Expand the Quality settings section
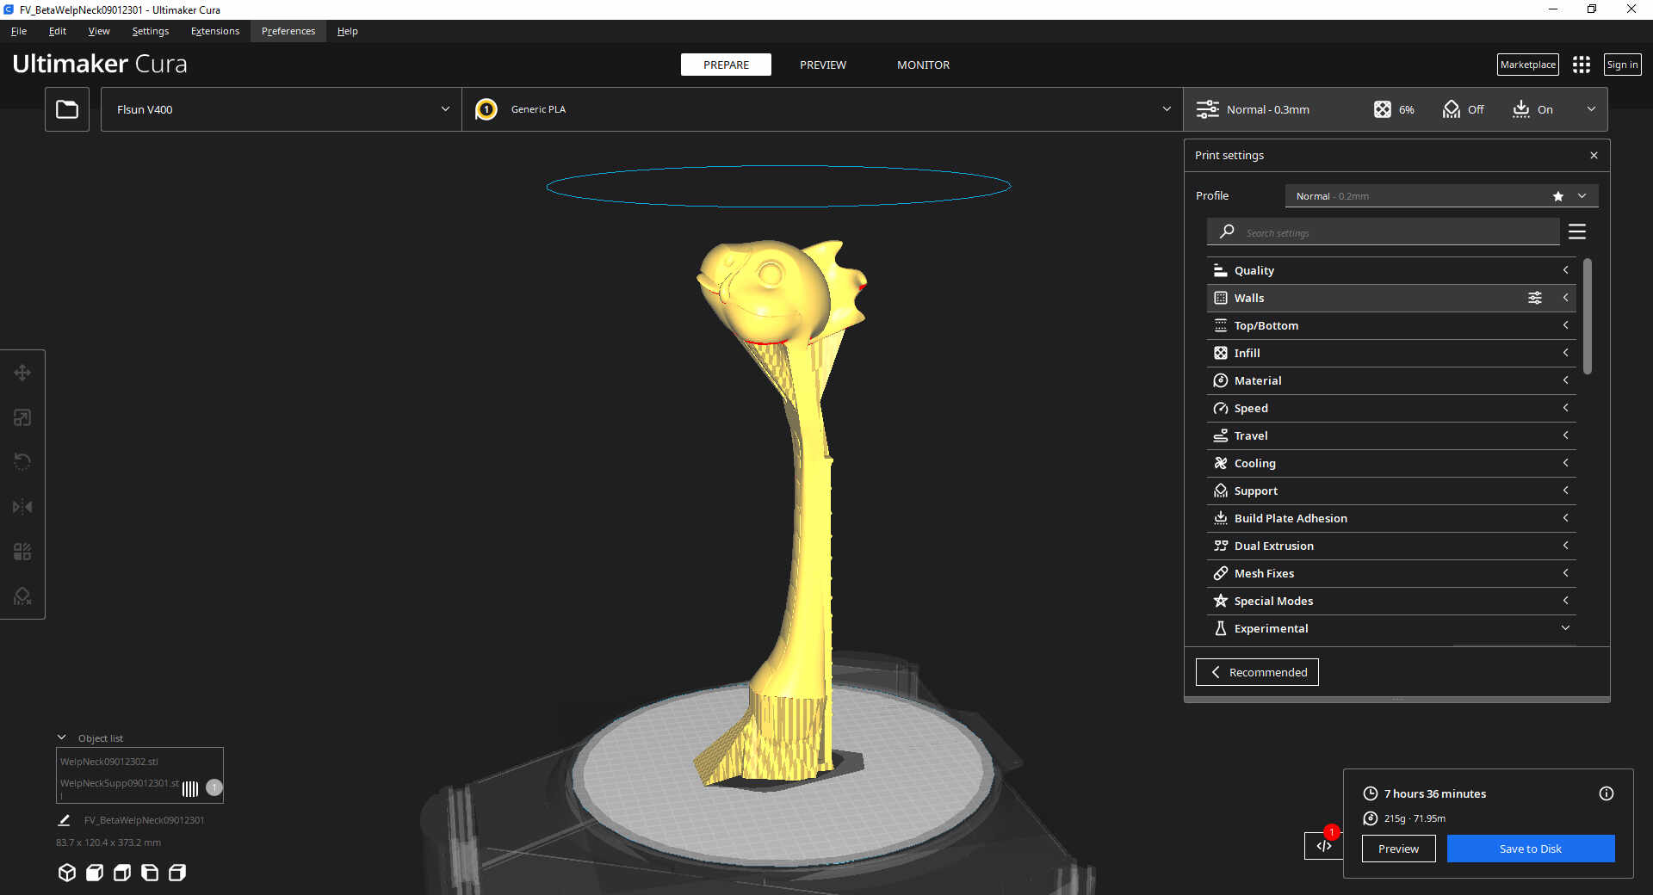This screenshot has height=895, width=1653. tap(1390, 270)
